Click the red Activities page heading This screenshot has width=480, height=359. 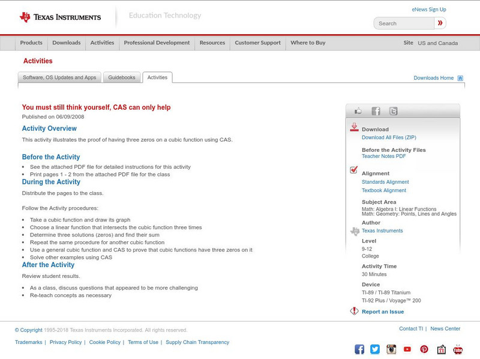(38, 61)
